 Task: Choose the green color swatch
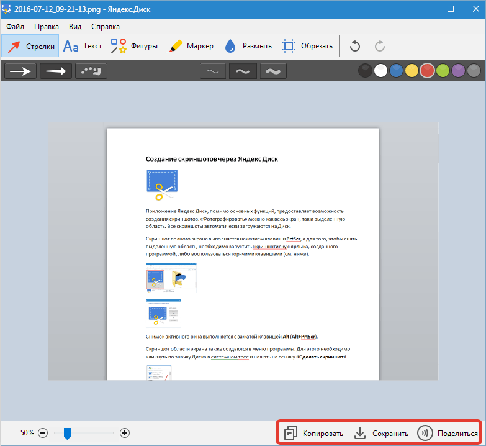(x=443, y=71)
